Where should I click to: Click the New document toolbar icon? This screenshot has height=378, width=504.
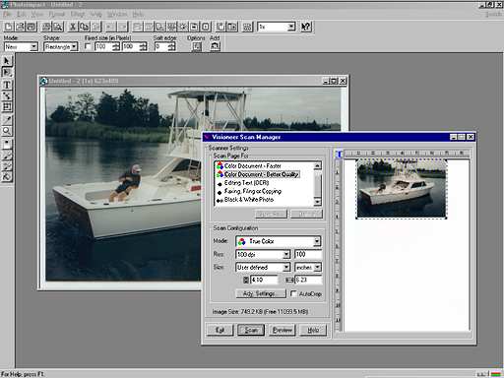tap(9, 27)
